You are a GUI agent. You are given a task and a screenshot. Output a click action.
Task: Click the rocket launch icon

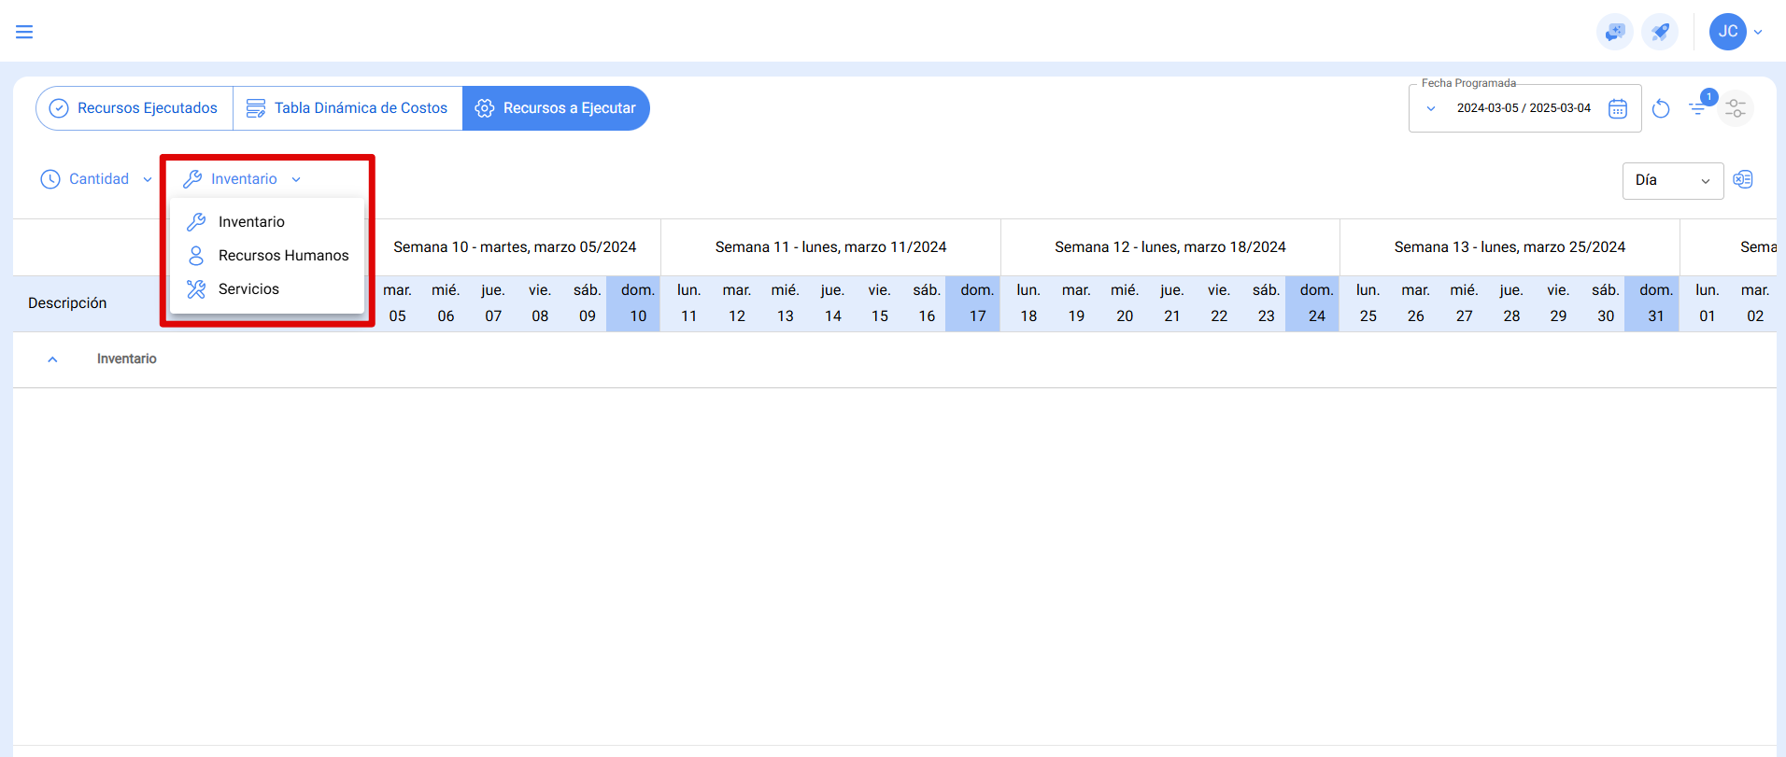pyautogui.click(x=1660, y=32)
